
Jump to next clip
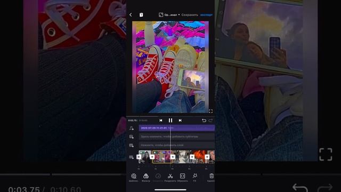pos(180,121)
